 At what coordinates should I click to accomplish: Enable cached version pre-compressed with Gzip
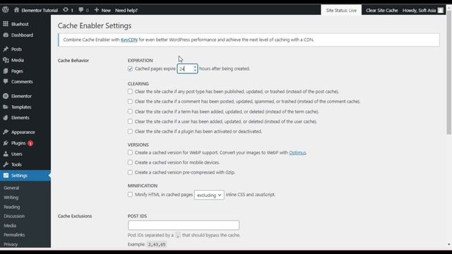[x=130, y=172]
